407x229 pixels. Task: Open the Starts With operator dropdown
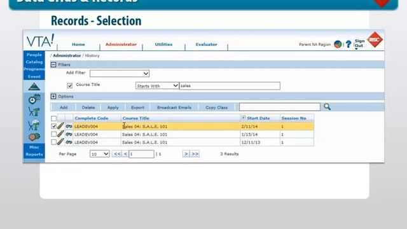click(x=157, y=86)
